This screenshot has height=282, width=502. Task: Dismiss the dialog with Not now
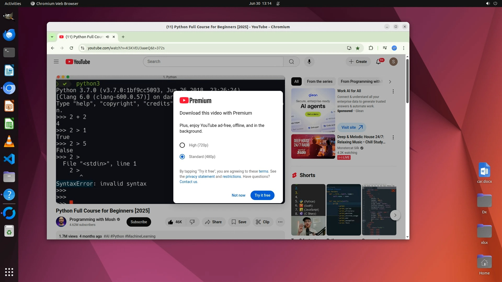[238, 195]
